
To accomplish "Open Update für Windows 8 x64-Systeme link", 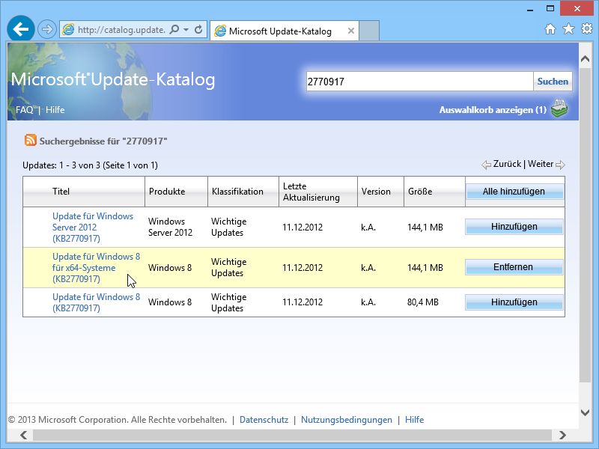I will pos(97,268).
